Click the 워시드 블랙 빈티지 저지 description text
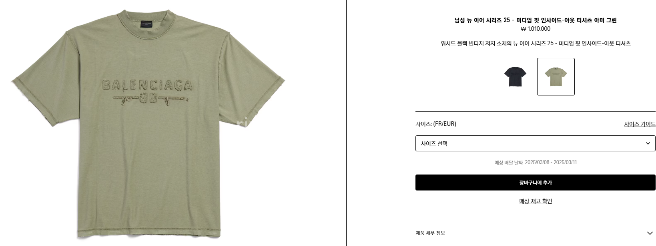The height and width of the screenshot is (246, 656). (x=536, y=43)
